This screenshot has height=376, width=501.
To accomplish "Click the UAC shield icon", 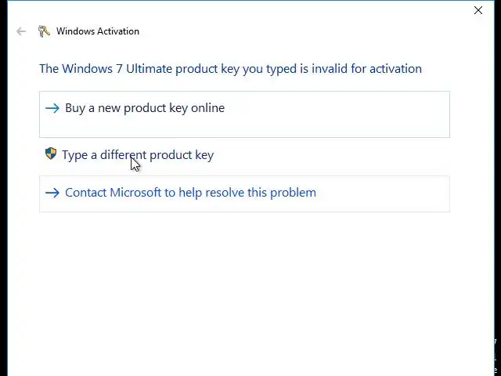I will tap(51, 154).
